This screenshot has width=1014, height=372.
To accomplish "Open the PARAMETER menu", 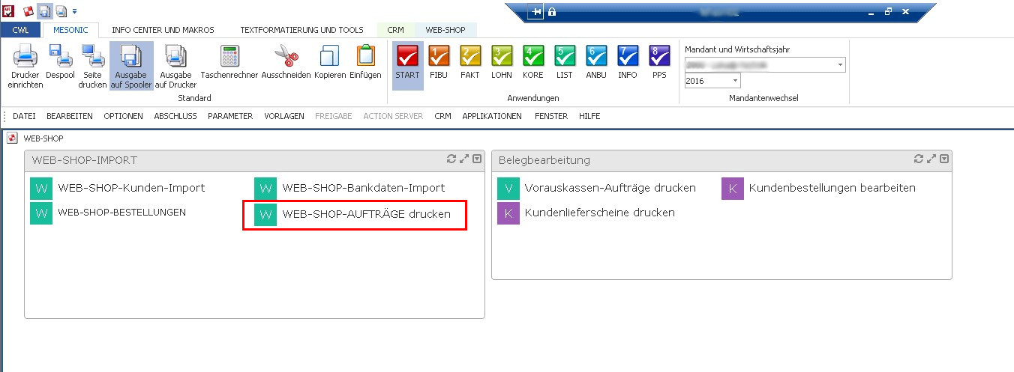I will (230, 116).
